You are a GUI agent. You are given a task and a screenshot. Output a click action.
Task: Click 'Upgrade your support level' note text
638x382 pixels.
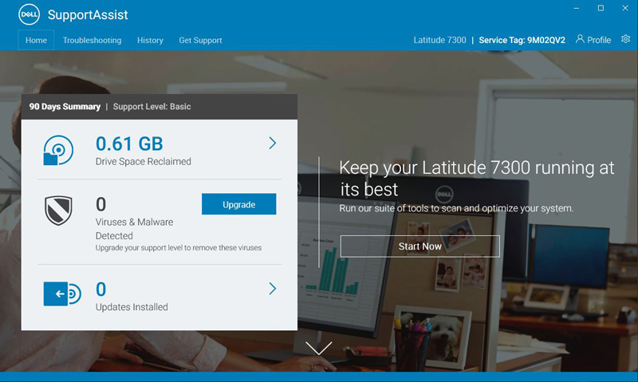click(x=178, y=247)
